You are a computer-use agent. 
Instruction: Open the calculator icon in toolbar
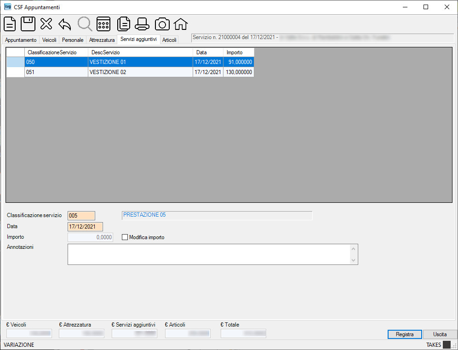point(103,24)
